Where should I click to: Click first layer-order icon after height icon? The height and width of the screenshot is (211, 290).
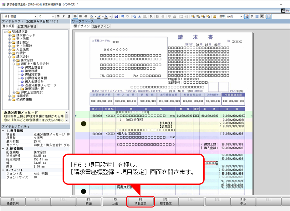(193, 17)
